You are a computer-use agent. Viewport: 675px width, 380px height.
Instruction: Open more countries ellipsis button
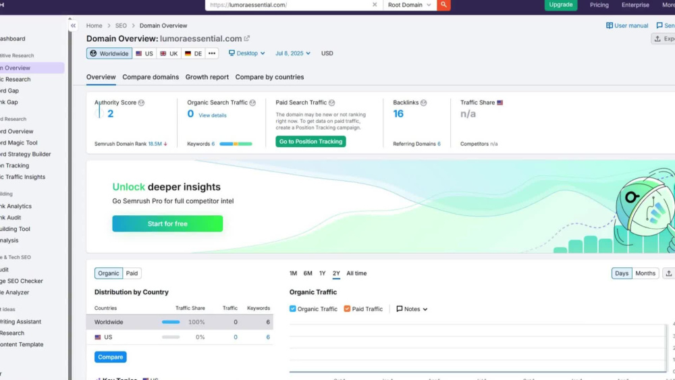tap(212, 53)
